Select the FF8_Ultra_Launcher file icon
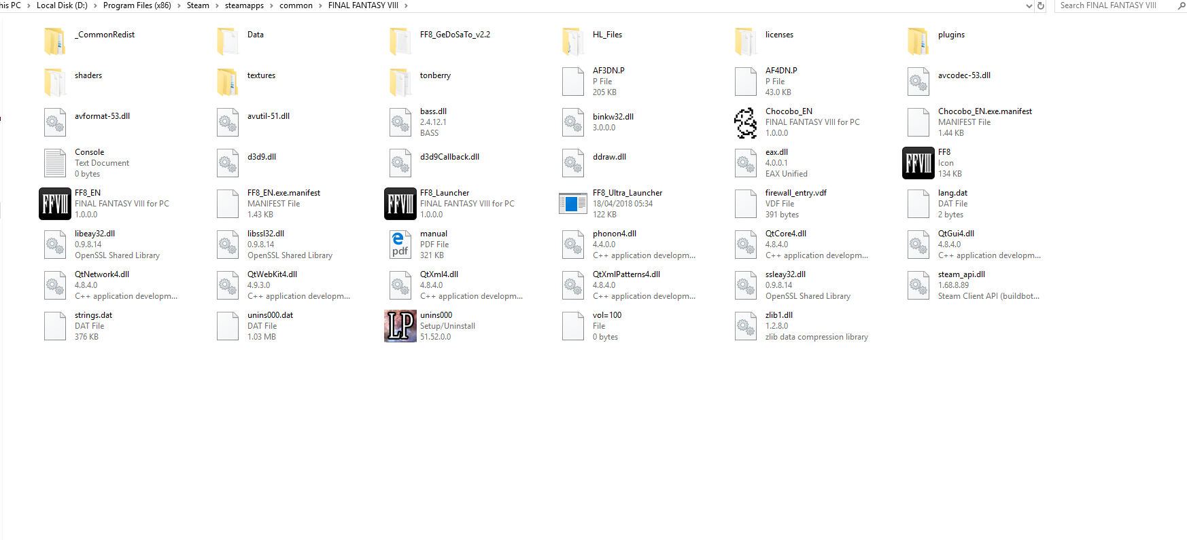 (573, 204)
